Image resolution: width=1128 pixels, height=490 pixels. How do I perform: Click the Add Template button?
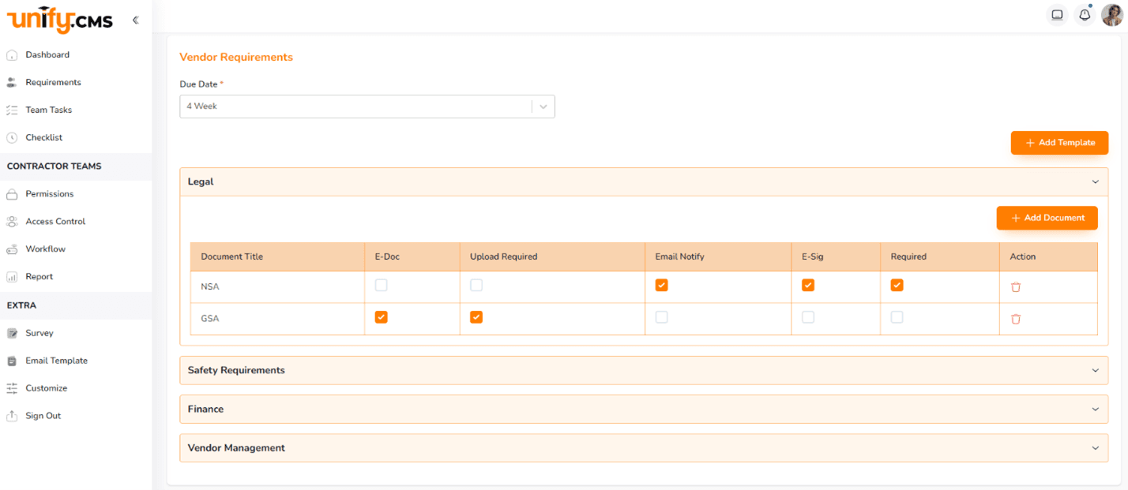(1059, 143)
